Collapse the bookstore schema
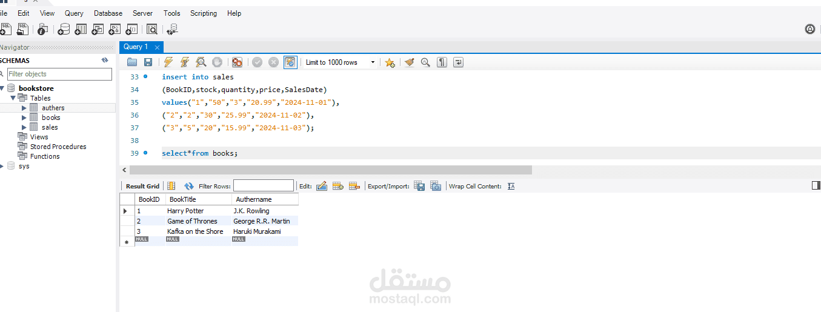Image resolution: width=821 pixels, height=312 pixels. [x=2, y=88]
